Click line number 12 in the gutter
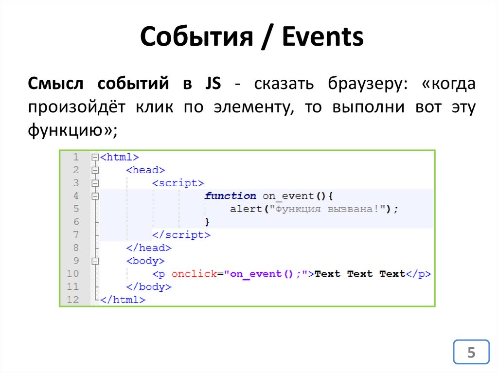 (x=73, y=300)
